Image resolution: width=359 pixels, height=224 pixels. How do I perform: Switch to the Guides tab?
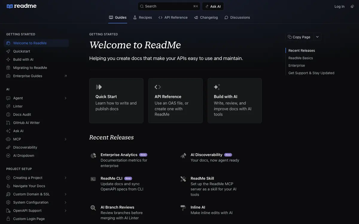click(118, 18)
